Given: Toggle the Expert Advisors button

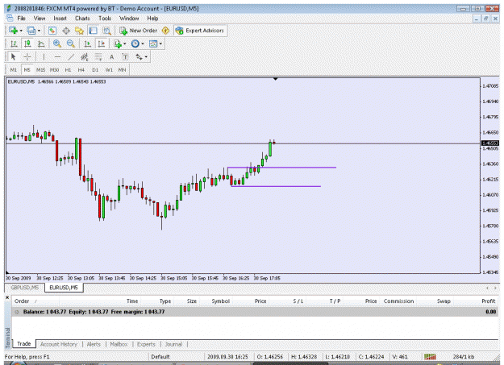Looking at the screenshot, I should tap(200, 31).
